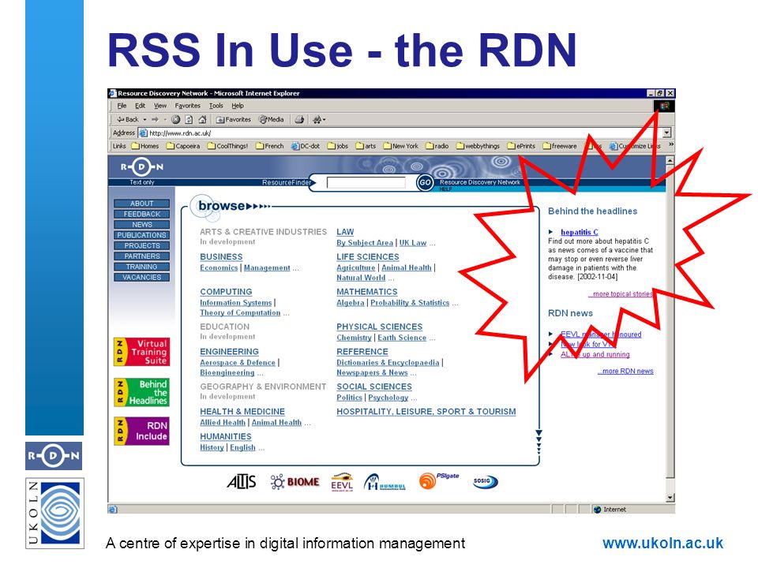The height and width of the screenshot is (568, 758).
Task: Open the webbythings links folder
Action: click(478, 146)
